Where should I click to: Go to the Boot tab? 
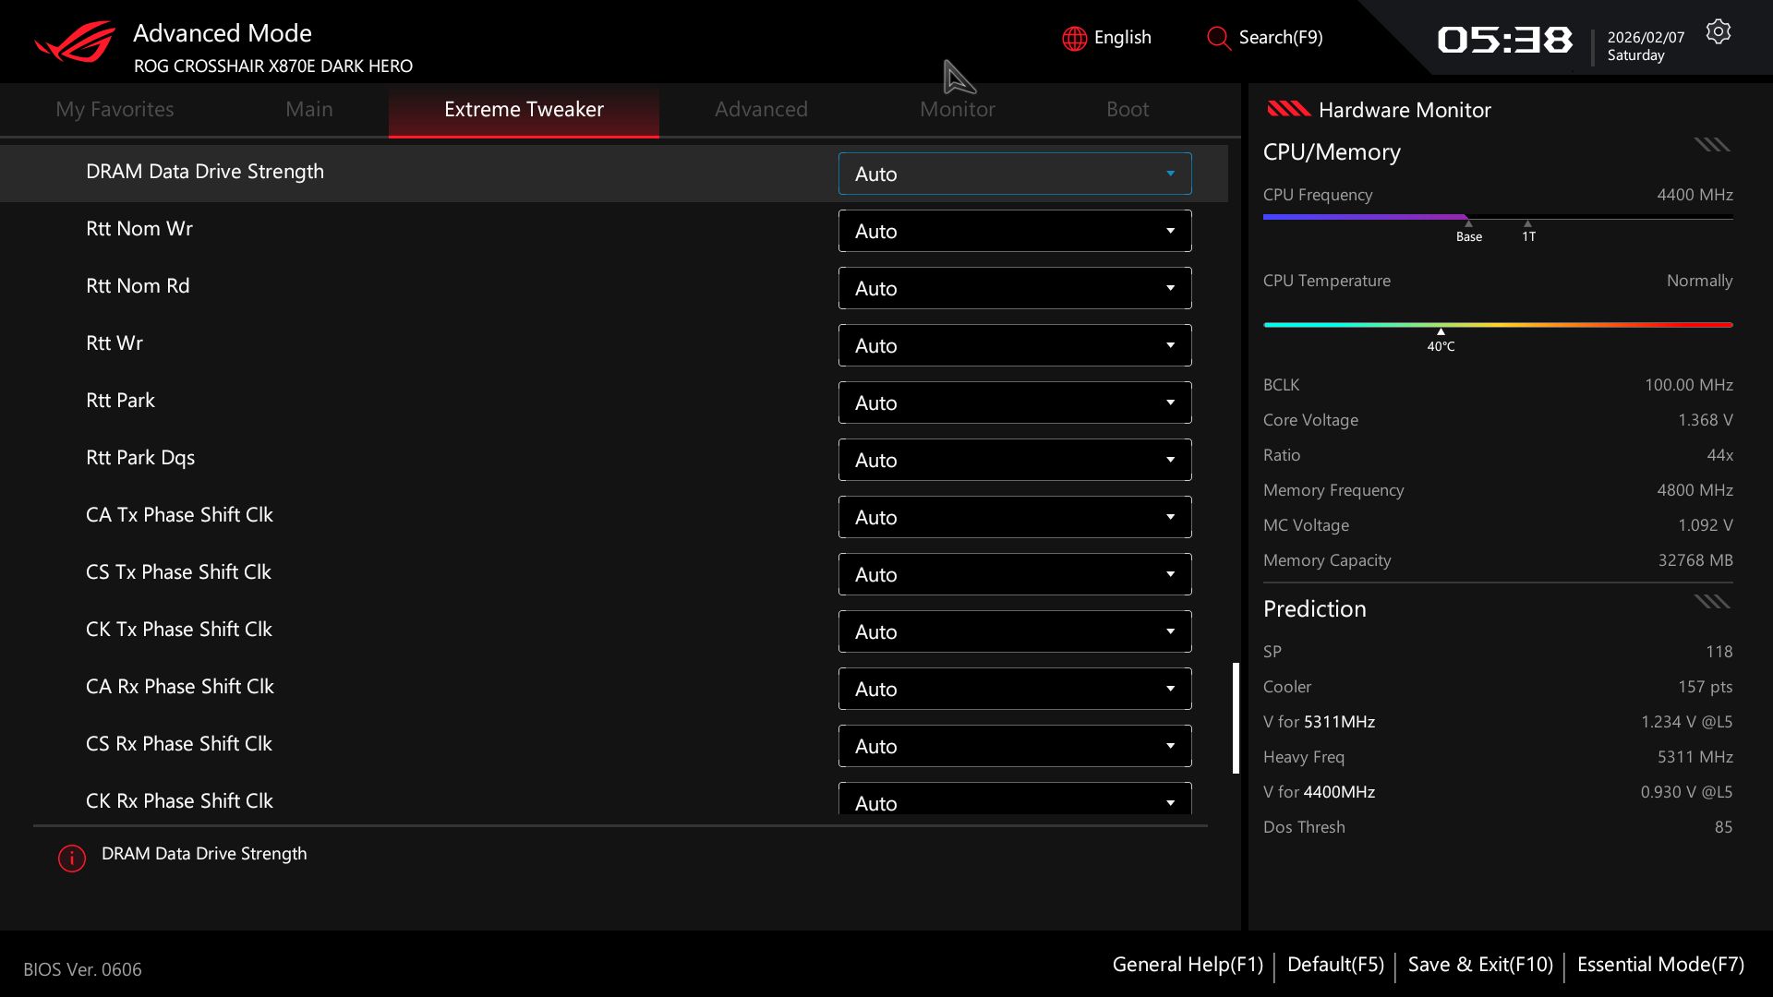pos(1127,109)
